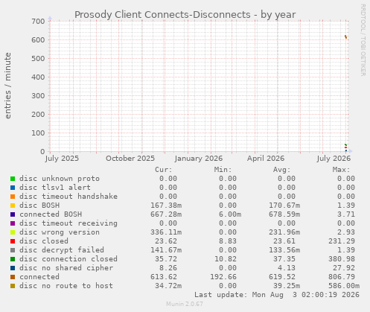Click the 'disc no route to host' label
This screenshot has height=312, width=370.
tap(66, 286)
